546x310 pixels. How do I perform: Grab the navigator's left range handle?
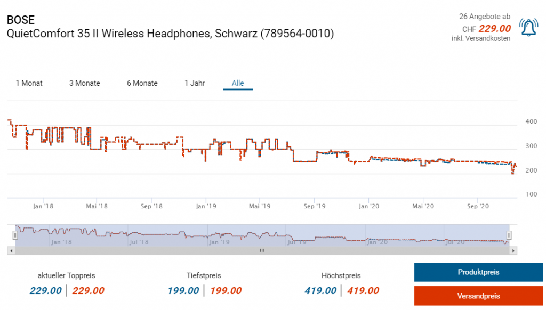[16, 235]
